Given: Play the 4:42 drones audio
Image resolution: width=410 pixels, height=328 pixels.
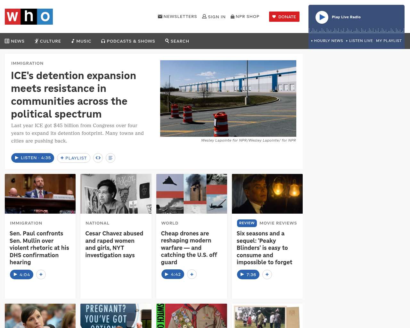Looking at the screenshot, I should click(173, 275).
